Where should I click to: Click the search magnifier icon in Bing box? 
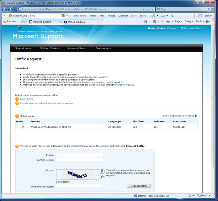click(209, 9)
